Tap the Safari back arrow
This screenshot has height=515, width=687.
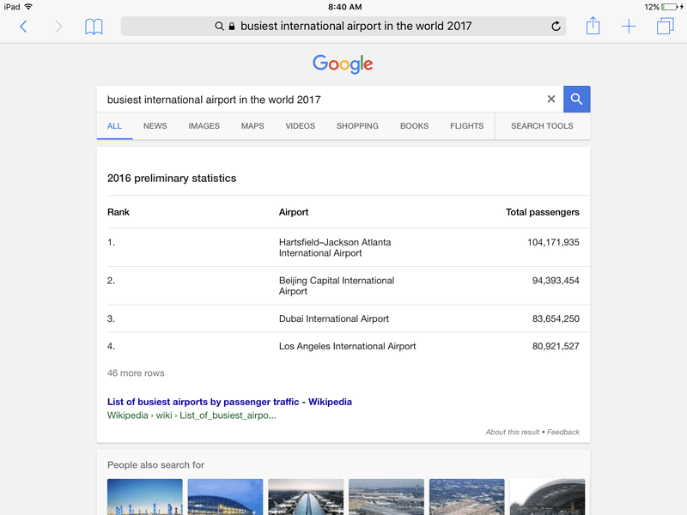[x=23, y=27]
